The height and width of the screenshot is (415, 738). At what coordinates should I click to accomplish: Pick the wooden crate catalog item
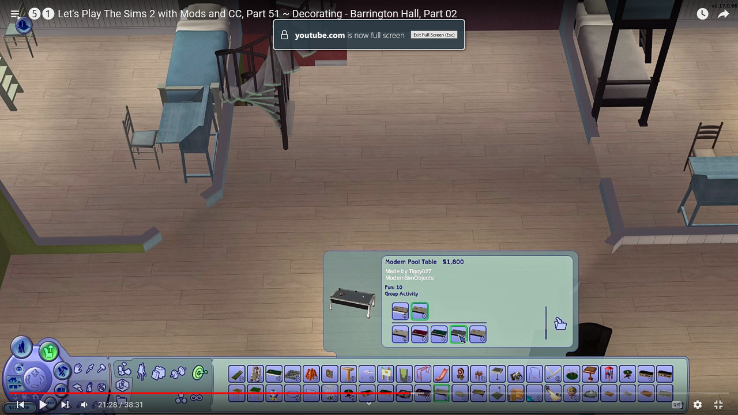(x=515, y=394)
